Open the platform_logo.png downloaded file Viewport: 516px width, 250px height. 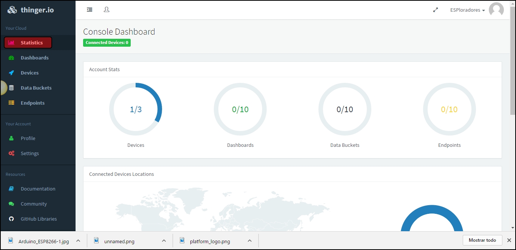[210, 241]
